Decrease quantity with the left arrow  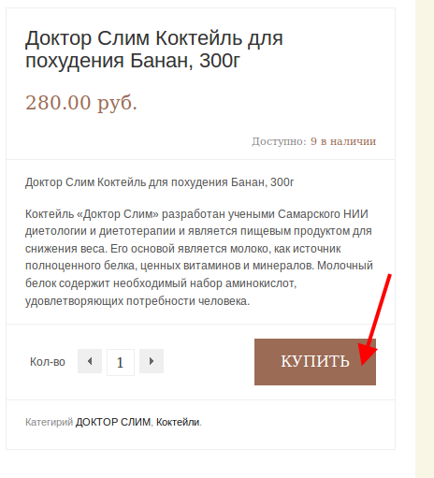(90, 361)
